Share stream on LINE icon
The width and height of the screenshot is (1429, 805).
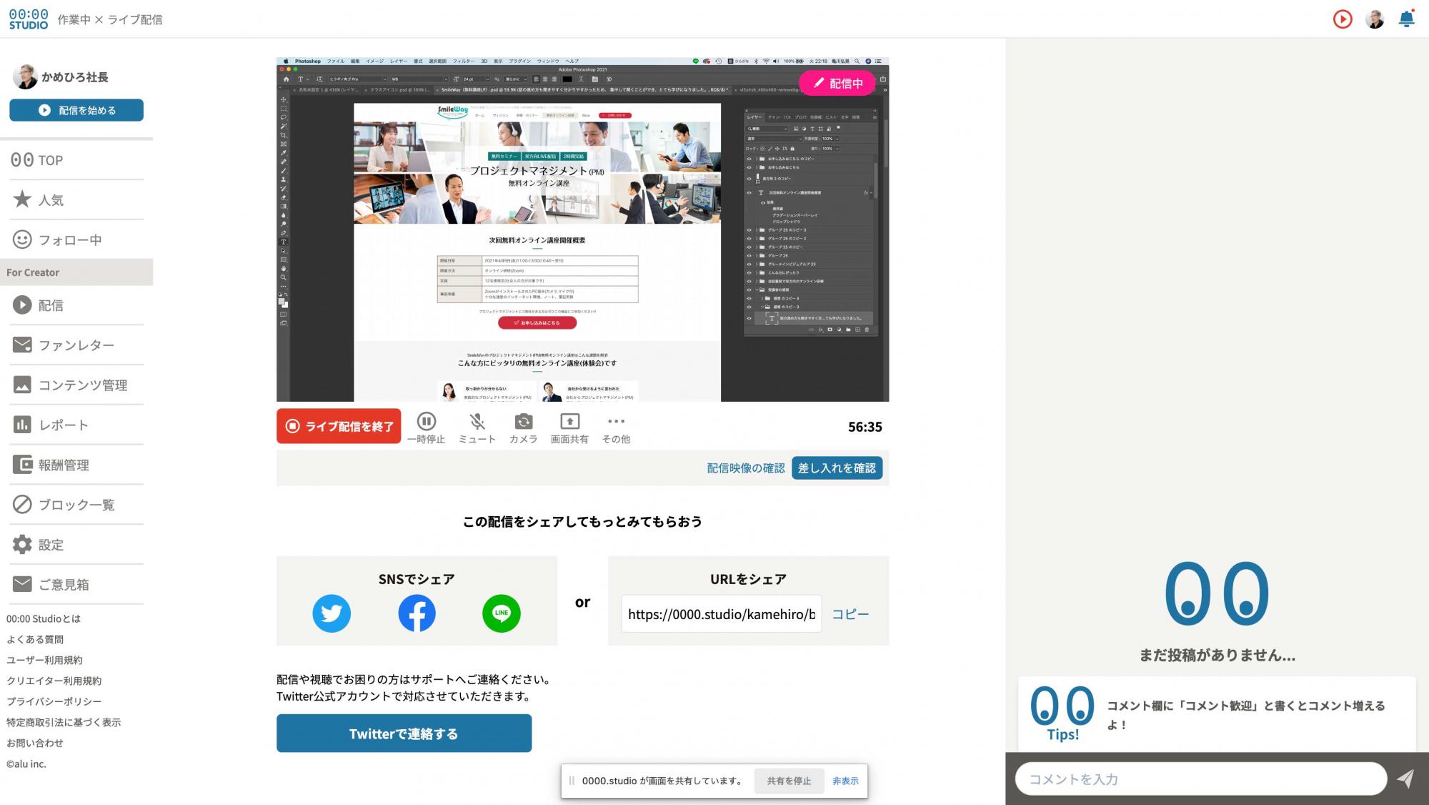[x=502, y=613]
